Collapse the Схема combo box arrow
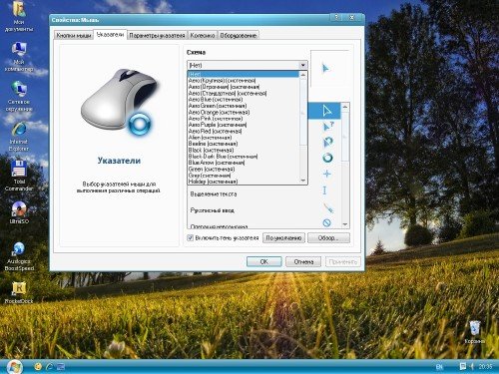 click(302, 65)
